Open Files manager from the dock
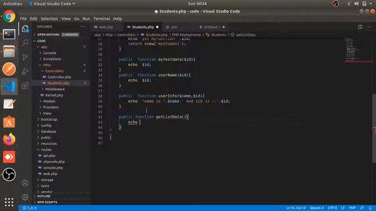The image size is (376, 211). [x=9, y=52]
